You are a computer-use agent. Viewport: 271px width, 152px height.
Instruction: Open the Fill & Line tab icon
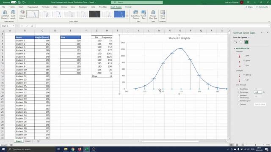point(235,42)
